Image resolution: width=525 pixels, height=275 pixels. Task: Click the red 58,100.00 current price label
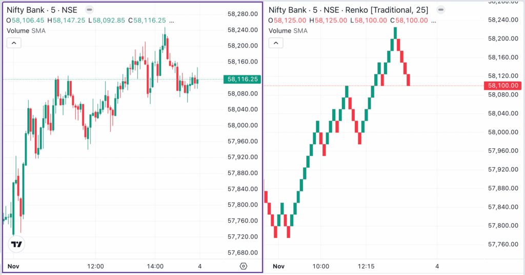tap(503, 86)
